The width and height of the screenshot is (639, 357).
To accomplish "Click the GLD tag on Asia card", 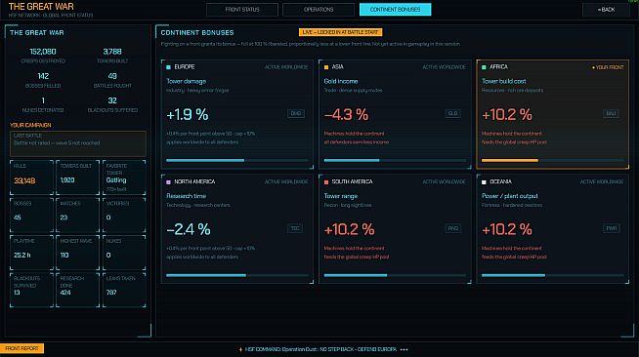I will click(x=453, y=113).
